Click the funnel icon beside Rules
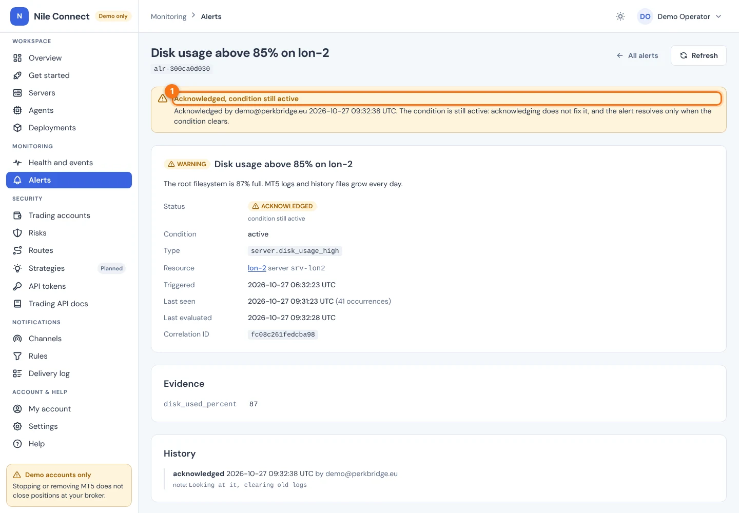 pos(17,356)
